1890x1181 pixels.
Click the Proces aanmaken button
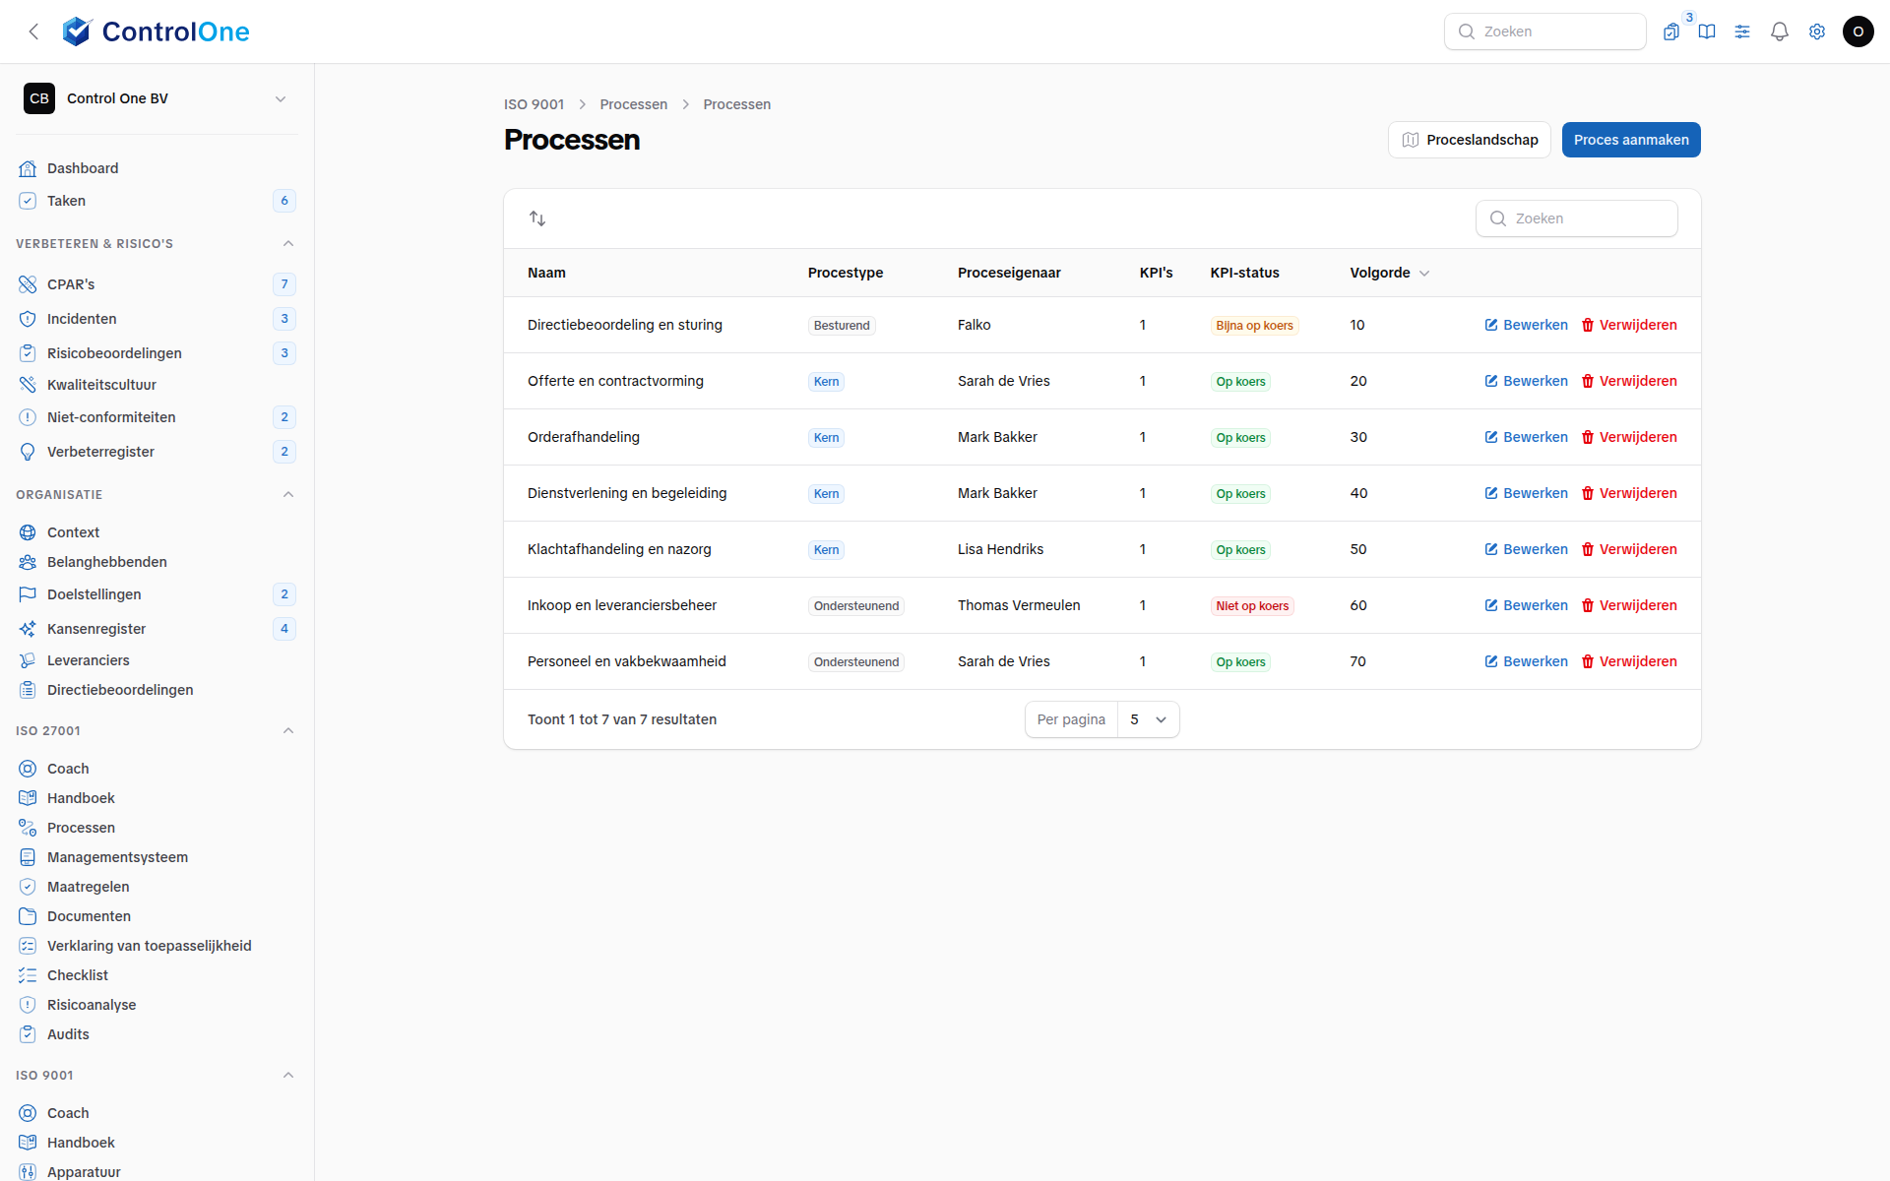1631,140
